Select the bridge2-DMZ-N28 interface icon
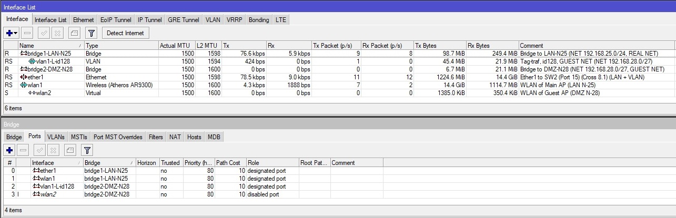676x218 pixels. 24,69
